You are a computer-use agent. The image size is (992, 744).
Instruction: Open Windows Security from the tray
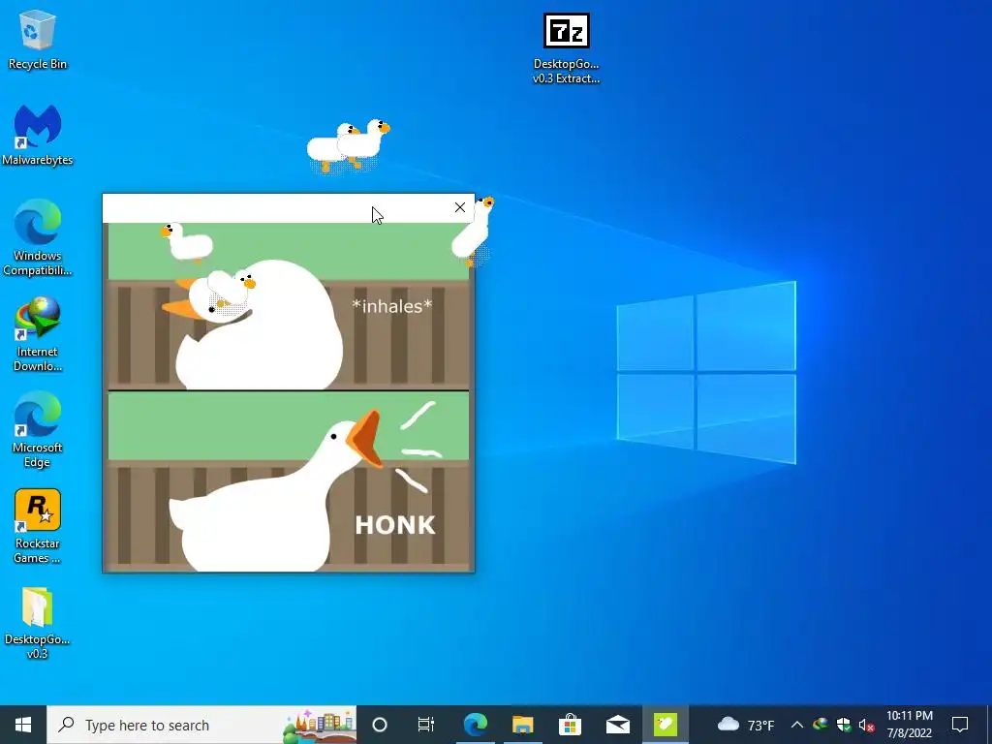[844, 725]
